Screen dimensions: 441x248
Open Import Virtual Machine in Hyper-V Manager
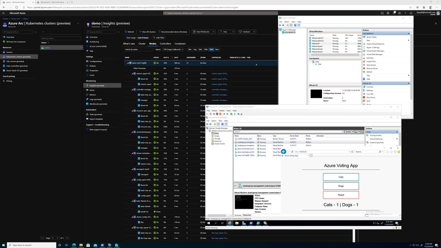[x=376, y=44]
